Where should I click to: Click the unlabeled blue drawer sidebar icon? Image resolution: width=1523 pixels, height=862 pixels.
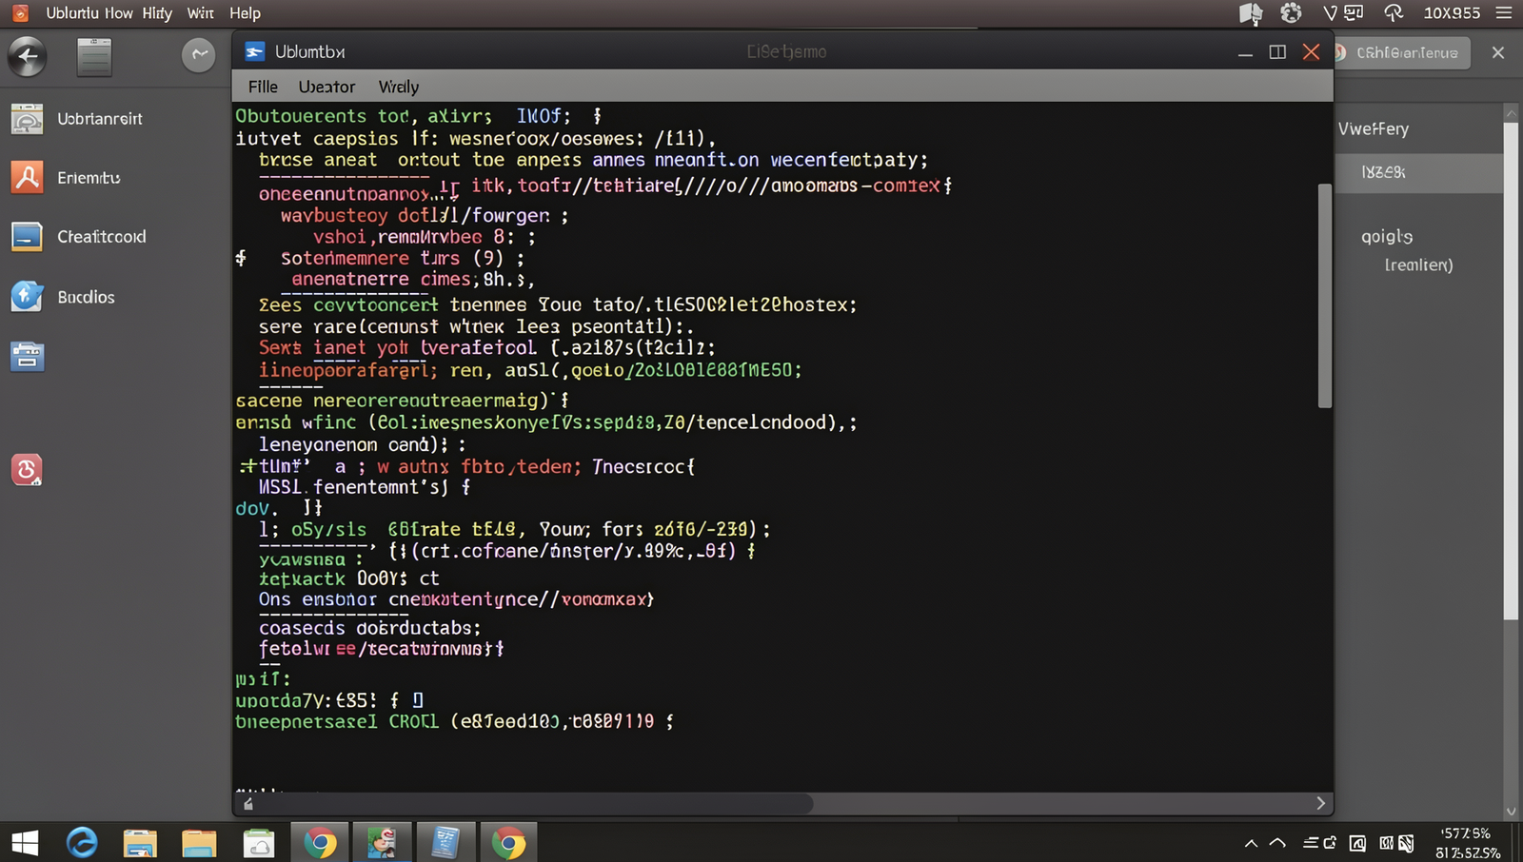27,357
